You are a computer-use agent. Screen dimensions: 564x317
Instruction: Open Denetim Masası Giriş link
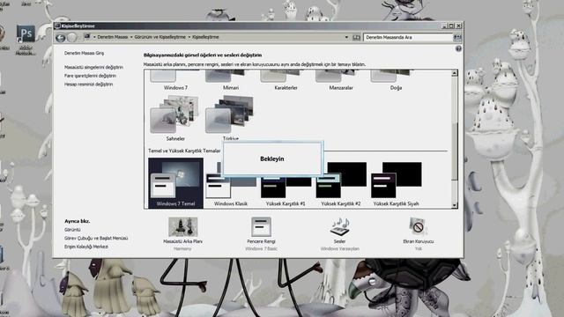click(x=85, y=53)
